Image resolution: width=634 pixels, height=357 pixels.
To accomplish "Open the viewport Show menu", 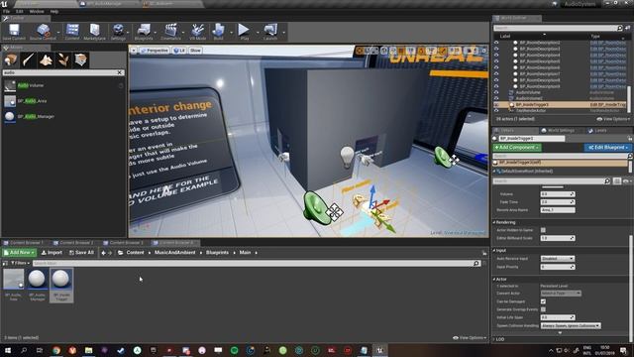I will [195, 51].
